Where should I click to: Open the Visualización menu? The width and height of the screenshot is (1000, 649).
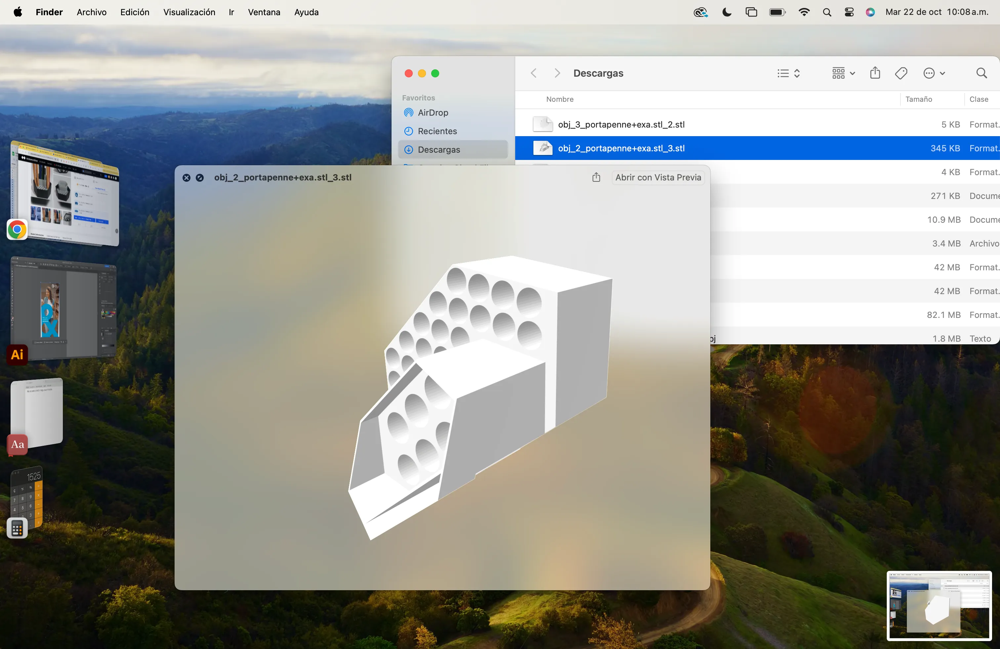click(x=189, y=12)
